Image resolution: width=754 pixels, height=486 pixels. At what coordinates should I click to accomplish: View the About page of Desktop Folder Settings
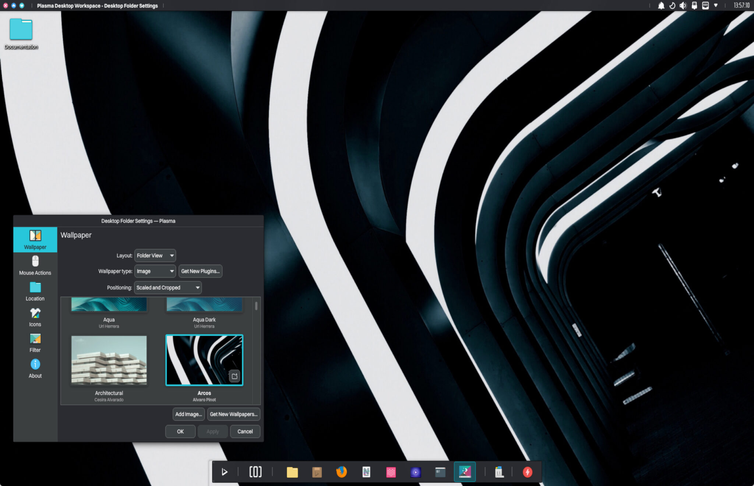35,368
